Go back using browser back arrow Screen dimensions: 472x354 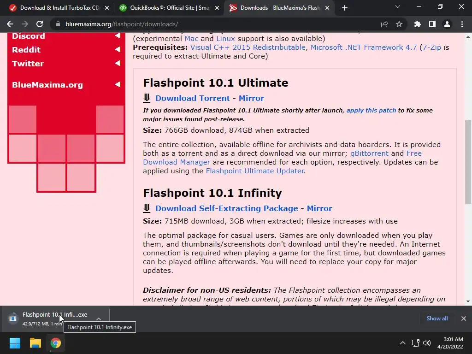click(10, 24)
